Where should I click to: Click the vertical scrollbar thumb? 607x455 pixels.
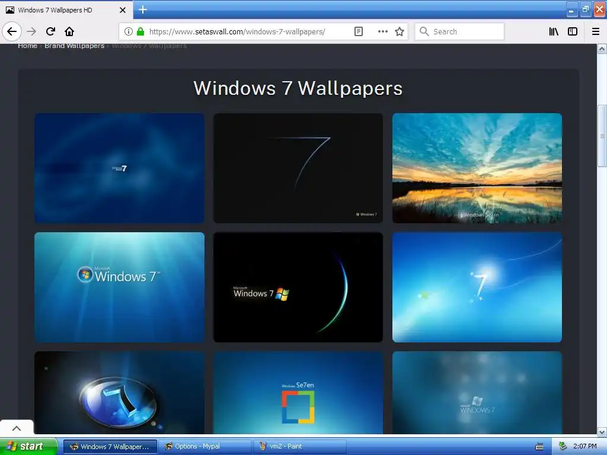pyautogui.click(x=602, y=136)
